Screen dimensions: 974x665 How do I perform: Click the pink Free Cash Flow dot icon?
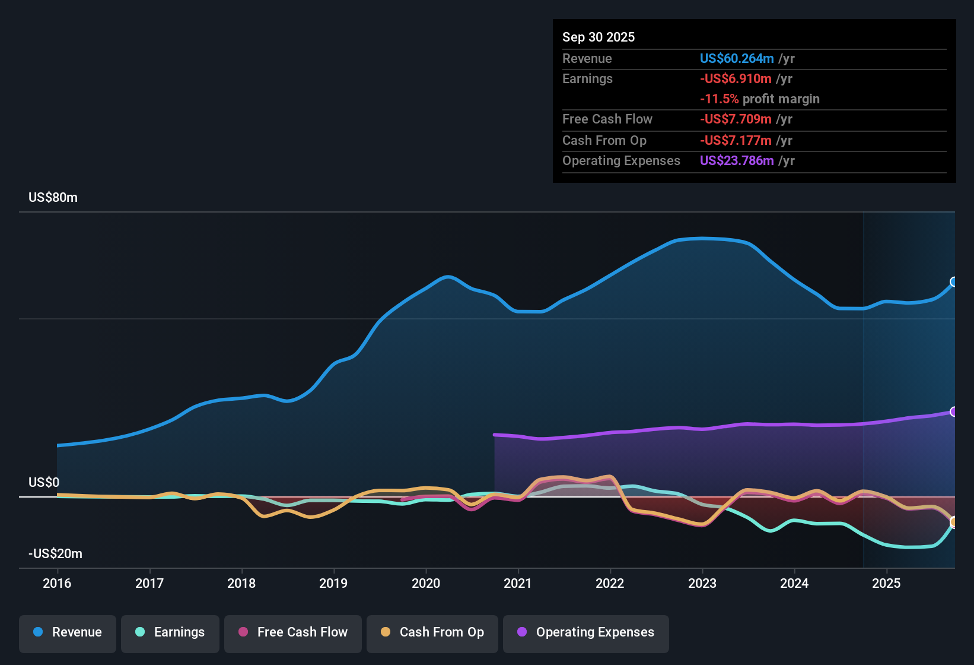(x=242, y=632)
